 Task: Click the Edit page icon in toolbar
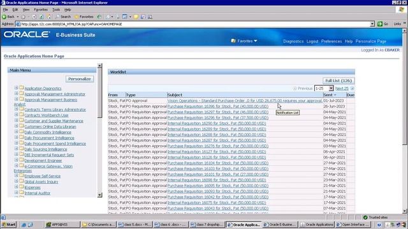pos(125,17)
